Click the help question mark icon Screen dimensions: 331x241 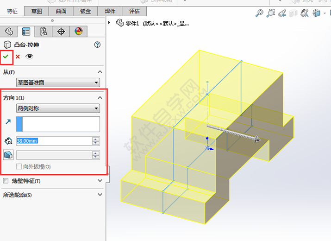click(x=97, y=44)
